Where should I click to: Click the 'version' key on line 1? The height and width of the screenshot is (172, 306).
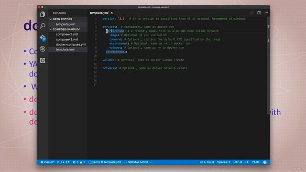pos(109,19)
